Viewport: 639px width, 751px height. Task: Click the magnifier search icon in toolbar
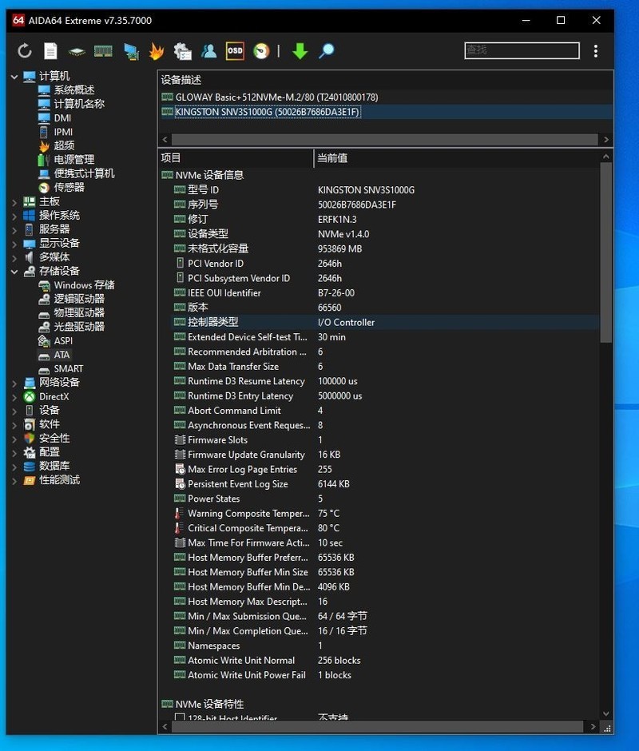(326, 51)
